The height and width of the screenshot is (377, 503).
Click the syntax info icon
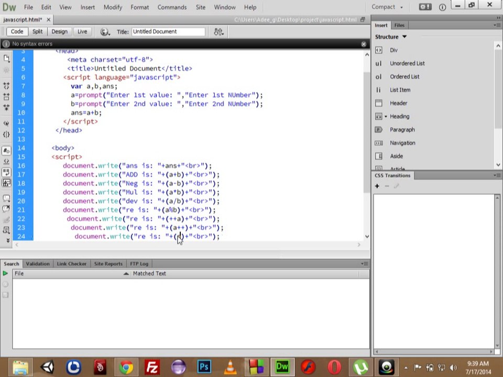6,44
